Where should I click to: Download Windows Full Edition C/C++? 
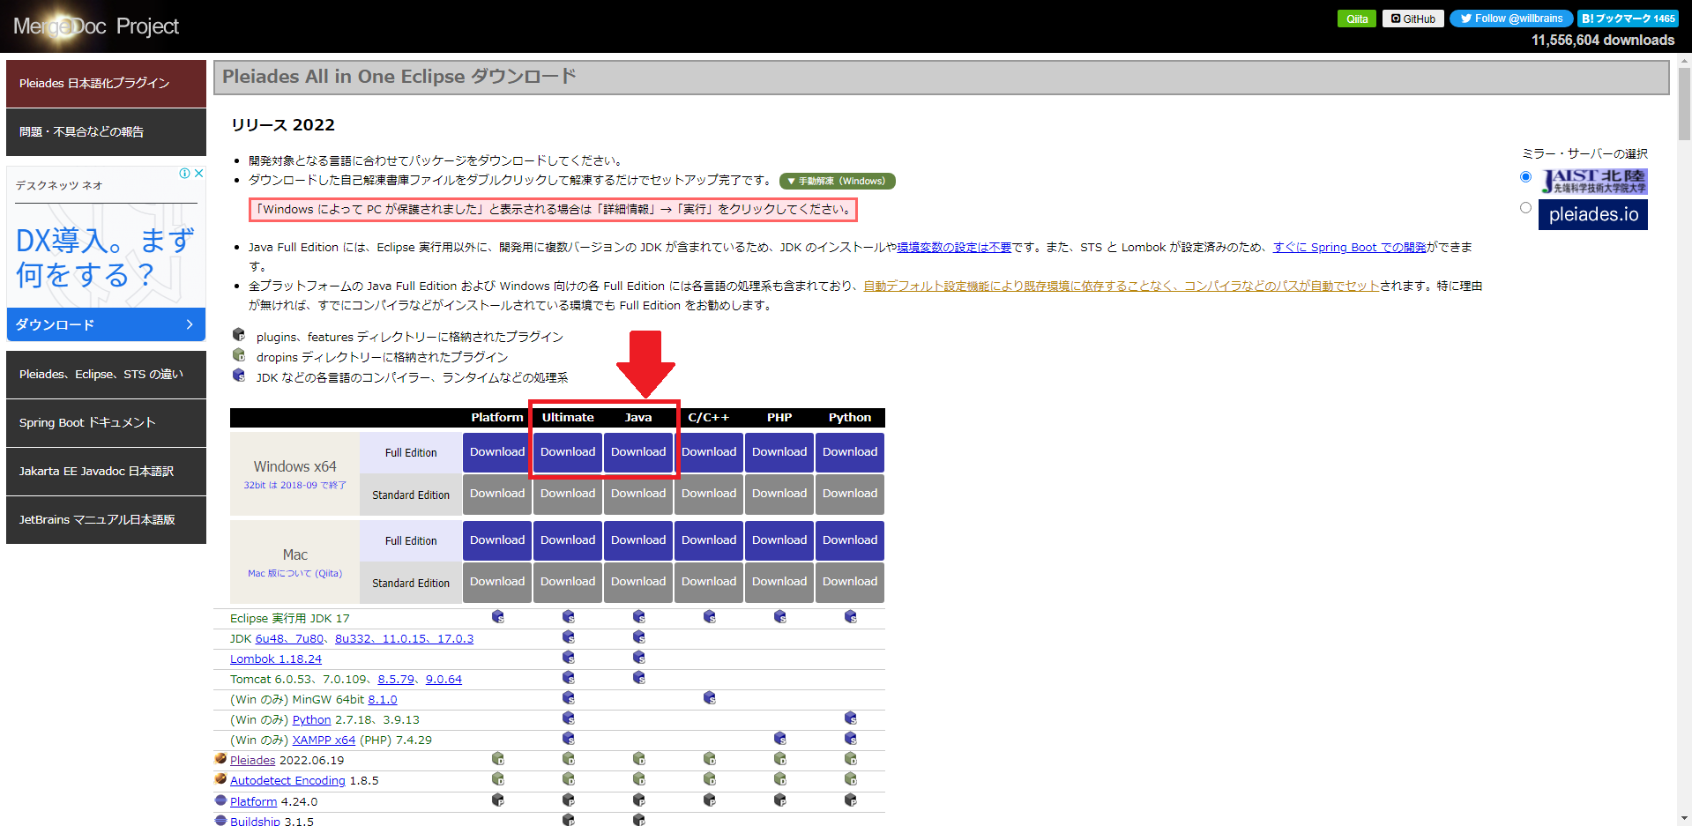coord(709,452)
